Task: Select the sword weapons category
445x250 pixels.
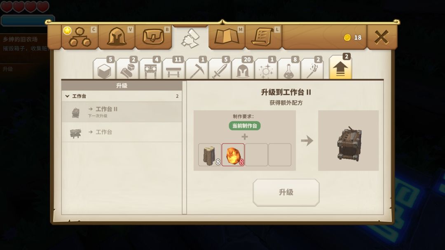Action: [220, 69]
